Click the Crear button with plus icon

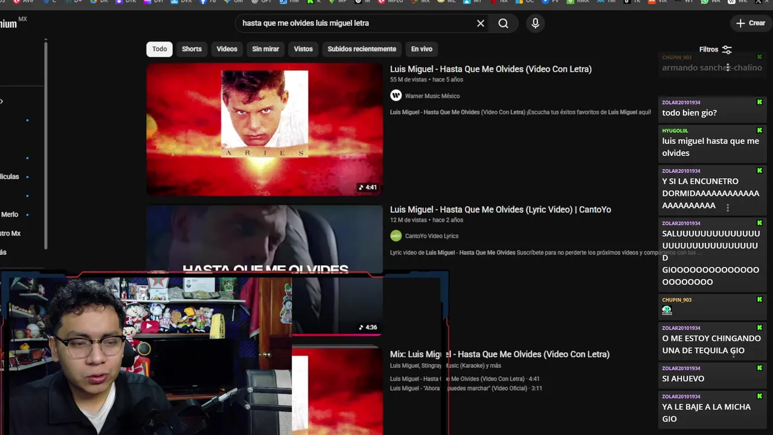coord(751,23)
